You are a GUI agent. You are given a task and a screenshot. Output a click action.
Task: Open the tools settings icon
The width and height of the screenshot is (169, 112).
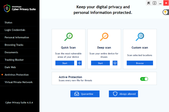148,3
